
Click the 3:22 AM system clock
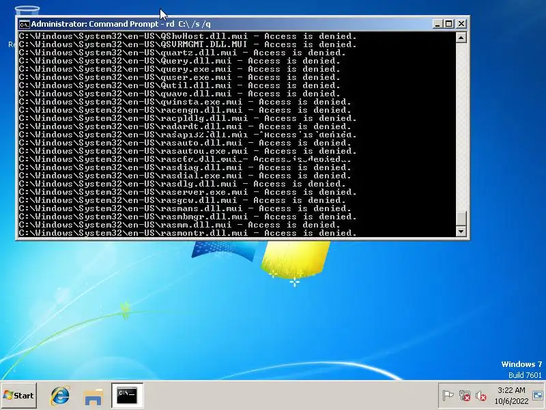pyautogui.click(x=511, y=390)
